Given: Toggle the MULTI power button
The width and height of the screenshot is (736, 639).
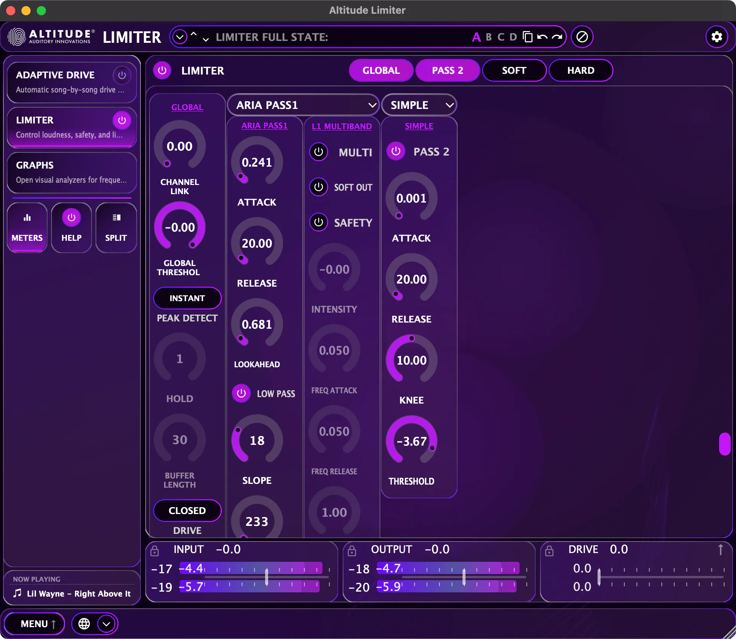Looking at the screenshot, I should [x=318, y=152].
